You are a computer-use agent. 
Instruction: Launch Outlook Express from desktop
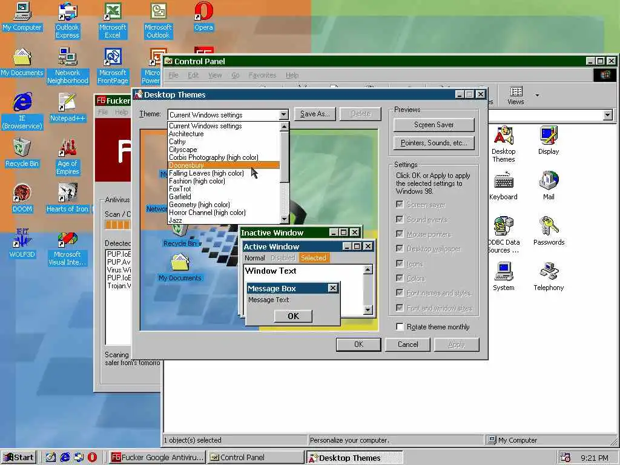(67, 20)
